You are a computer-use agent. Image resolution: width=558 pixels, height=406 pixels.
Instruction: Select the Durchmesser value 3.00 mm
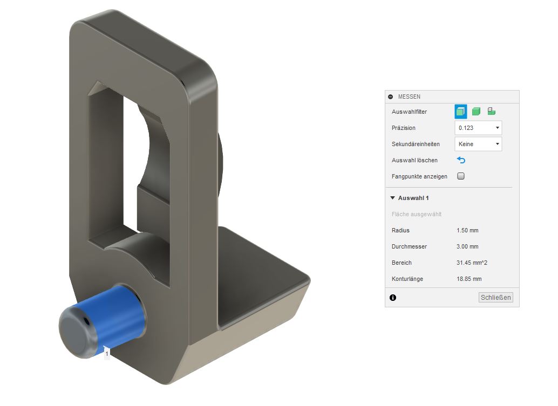[x=467, y=246]
